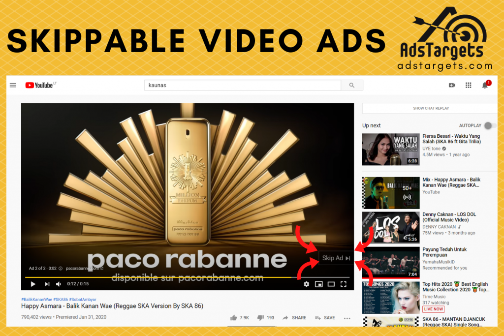
Task: Click the 0:12 / 0:15 time display
Action: 78,284
